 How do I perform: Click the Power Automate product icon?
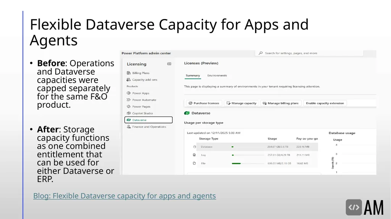129,100
